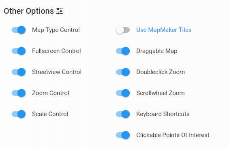This screenshot has height=148, width=229.
Task: Enable the Use MapMaker Tiles toggle
Action: coord(123,30)
